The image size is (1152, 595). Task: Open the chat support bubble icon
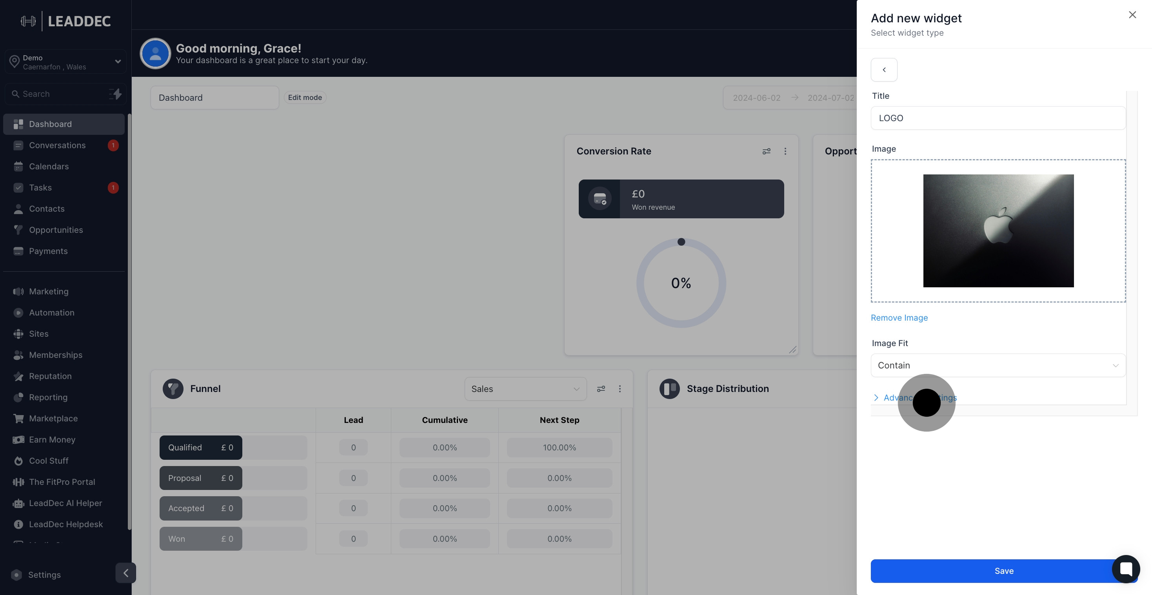1125,569
